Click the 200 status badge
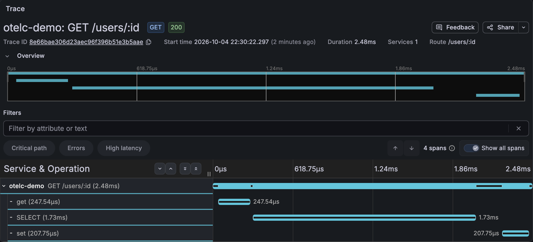This screenshot has width=533, height=242. pyautogui.click(x=176, y=27)
